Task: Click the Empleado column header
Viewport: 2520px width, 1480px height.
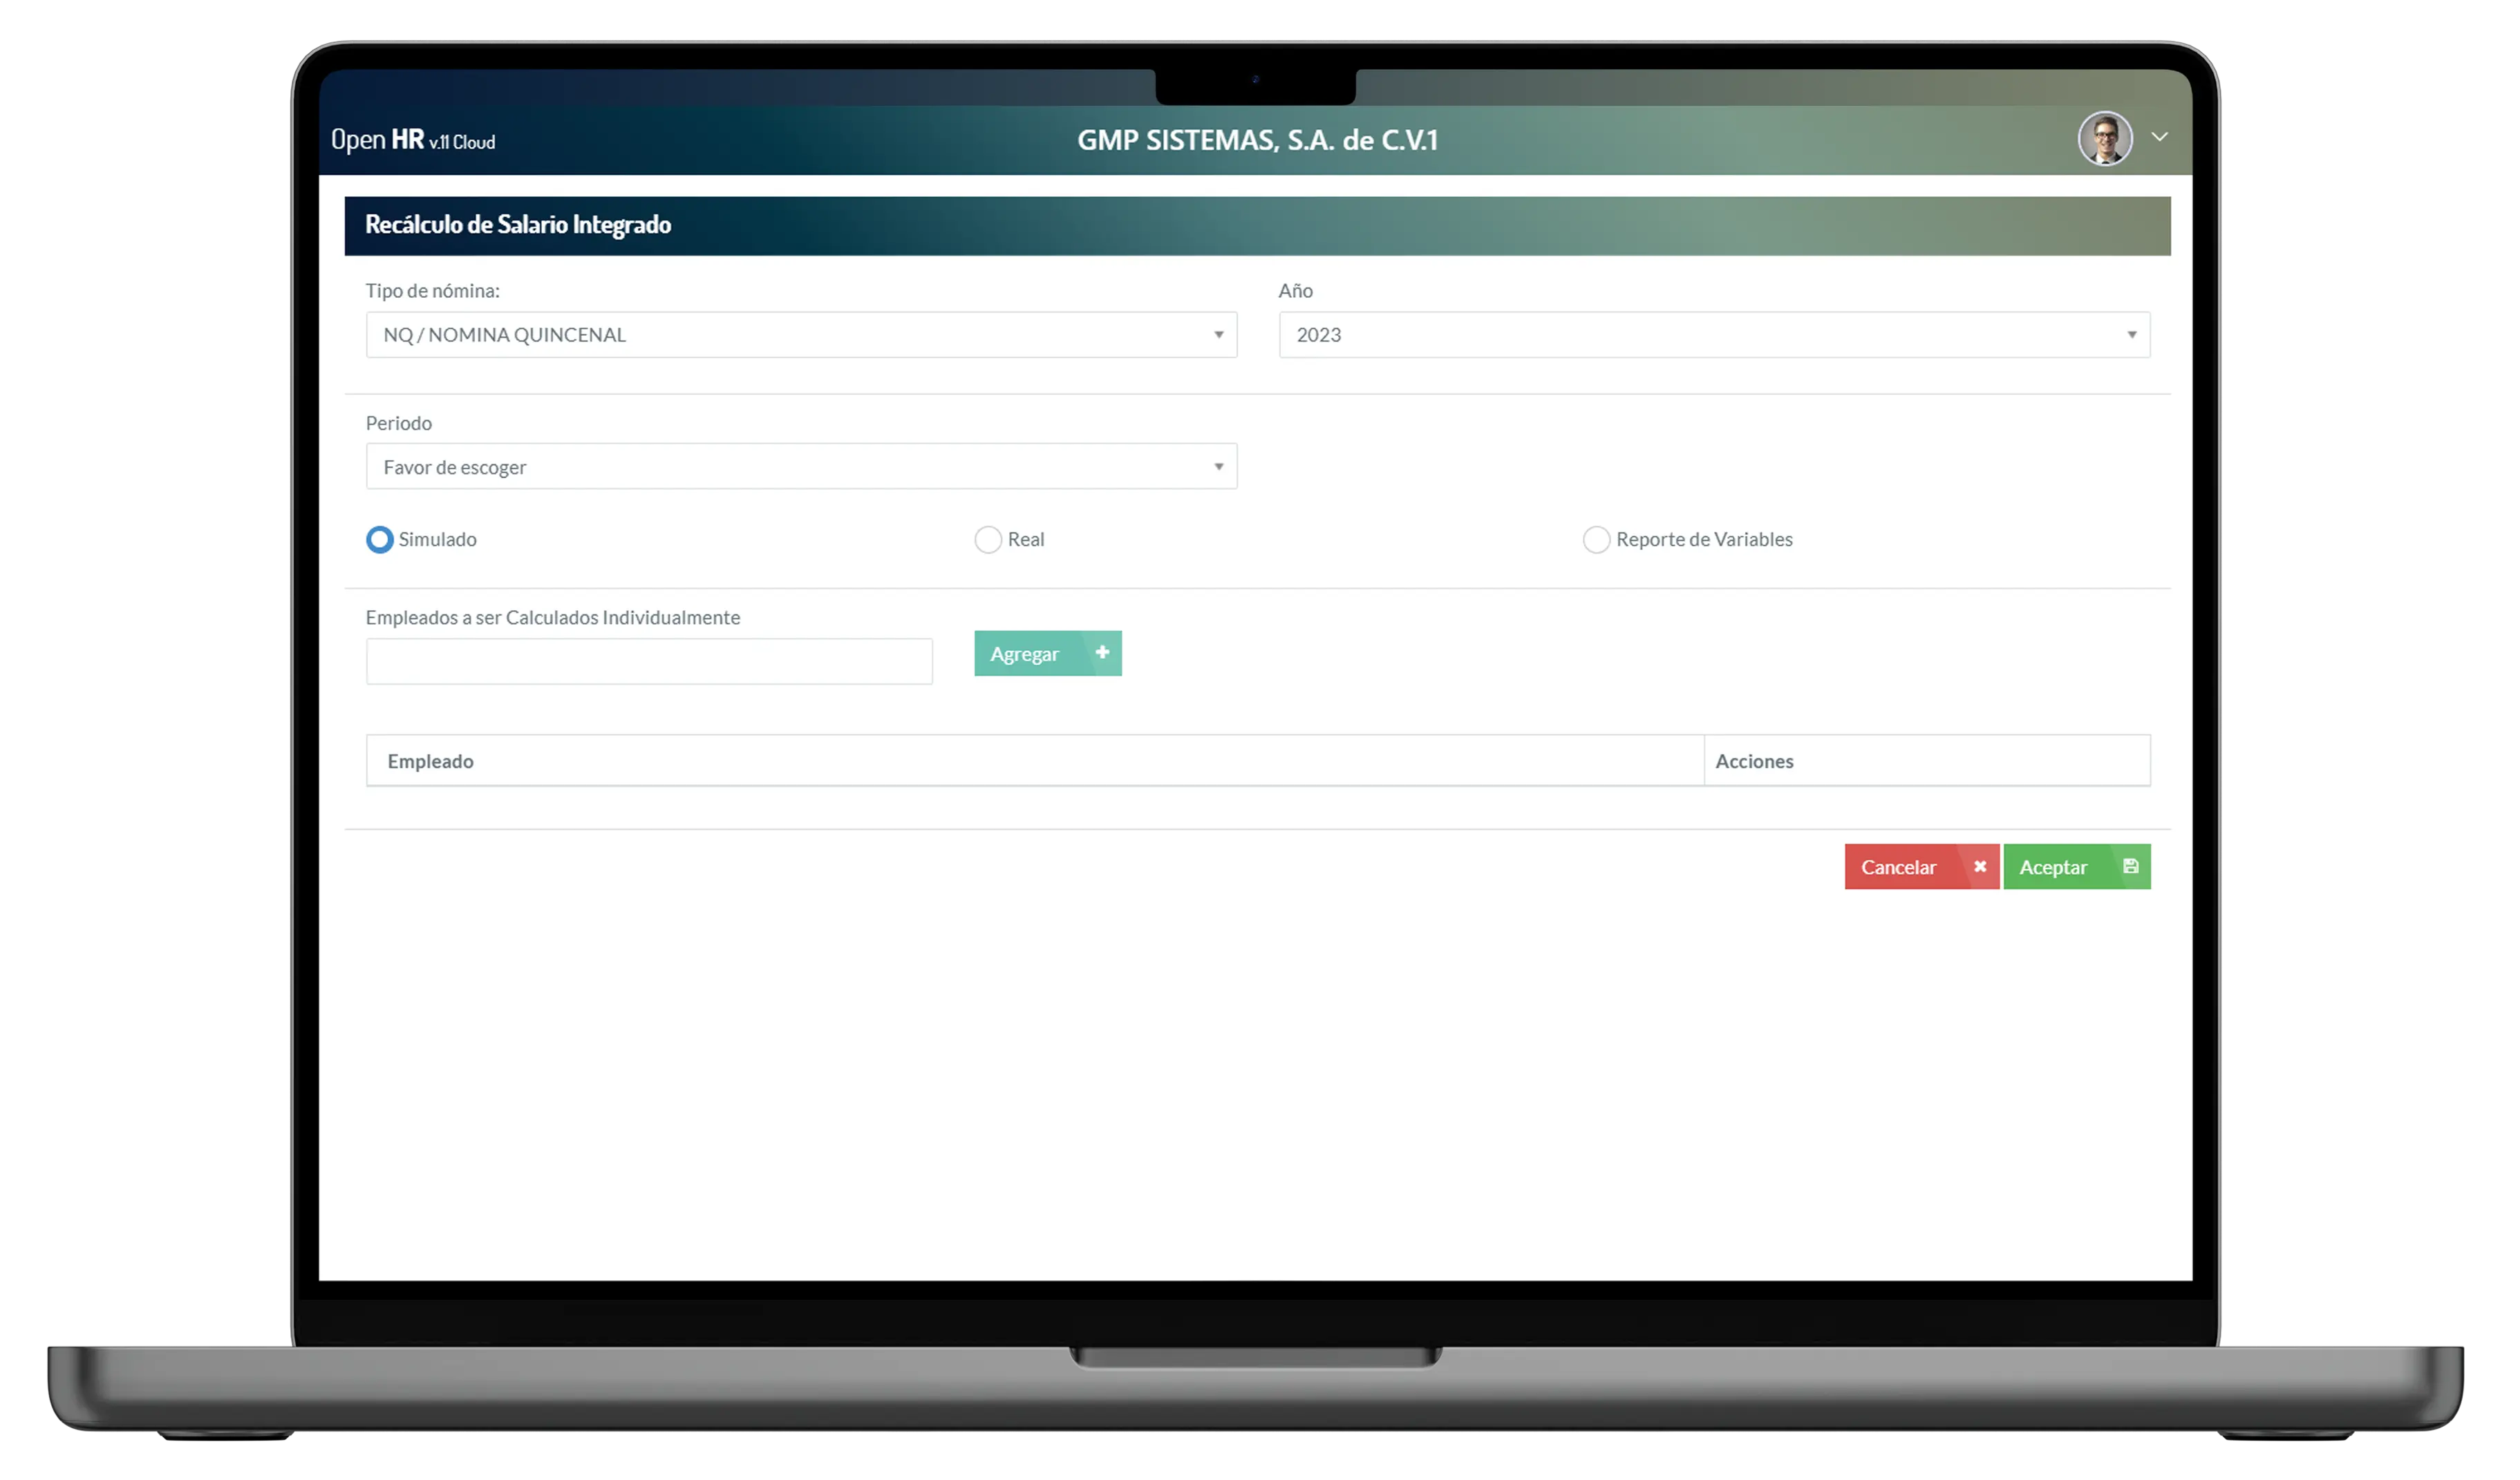Action: (430, 759)
